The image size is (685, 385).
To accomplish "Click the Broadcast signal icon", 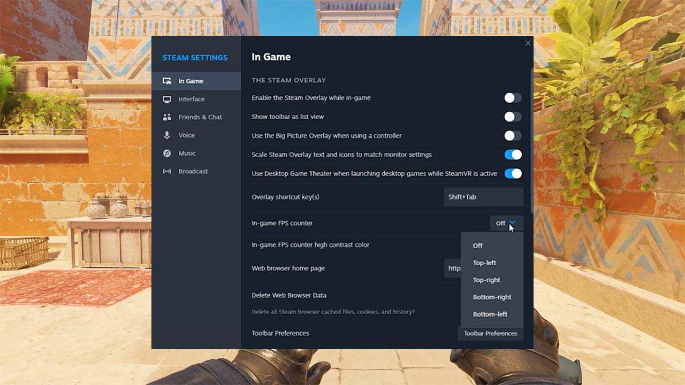I will coord(167,172).
